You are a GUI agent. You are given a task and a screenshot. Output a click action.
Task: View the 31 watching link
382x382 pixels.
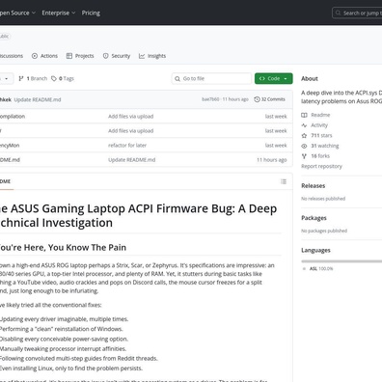tap(325, 146)
